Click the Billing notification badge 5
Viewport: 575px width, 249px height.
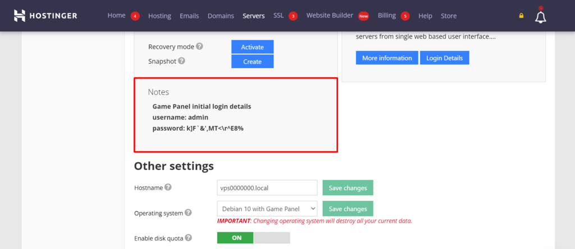pyautogui.click(x=405, y=16)
